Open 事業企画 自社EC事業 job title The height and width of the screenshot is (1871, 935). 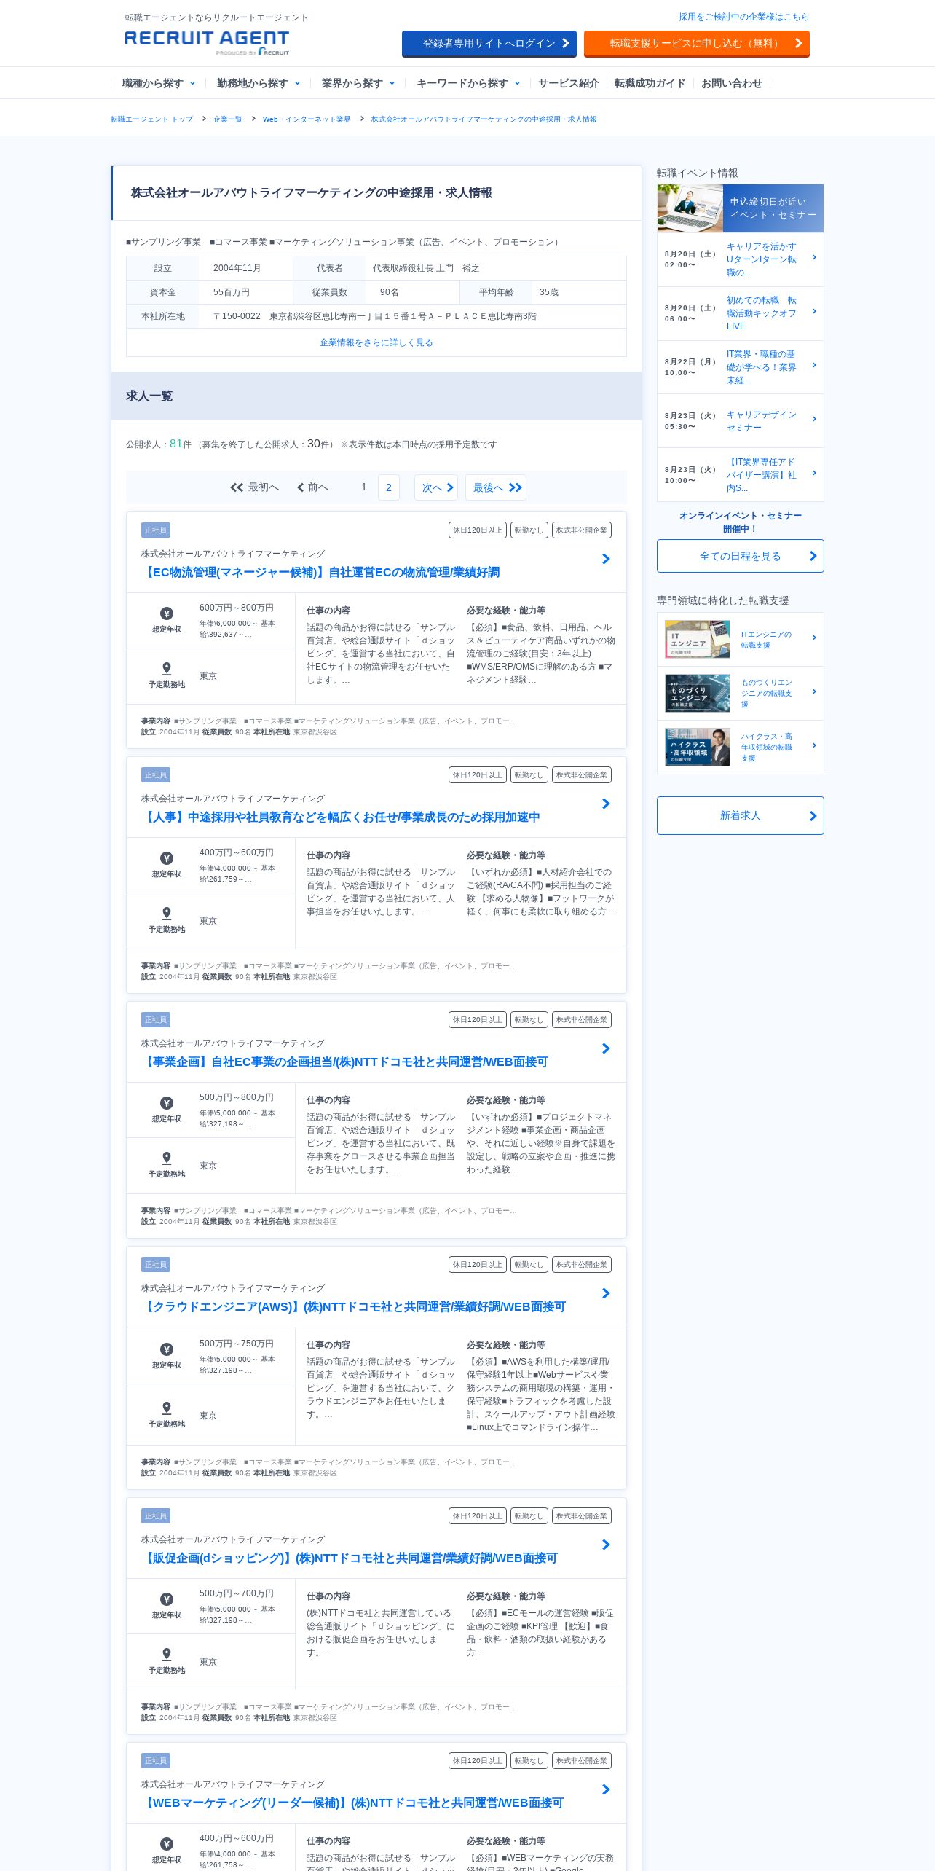pos(344,1062)
